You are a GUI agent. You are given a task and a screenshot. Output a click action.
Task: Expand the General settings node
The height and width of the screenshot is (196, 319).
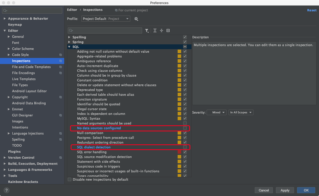click(9, 37)
